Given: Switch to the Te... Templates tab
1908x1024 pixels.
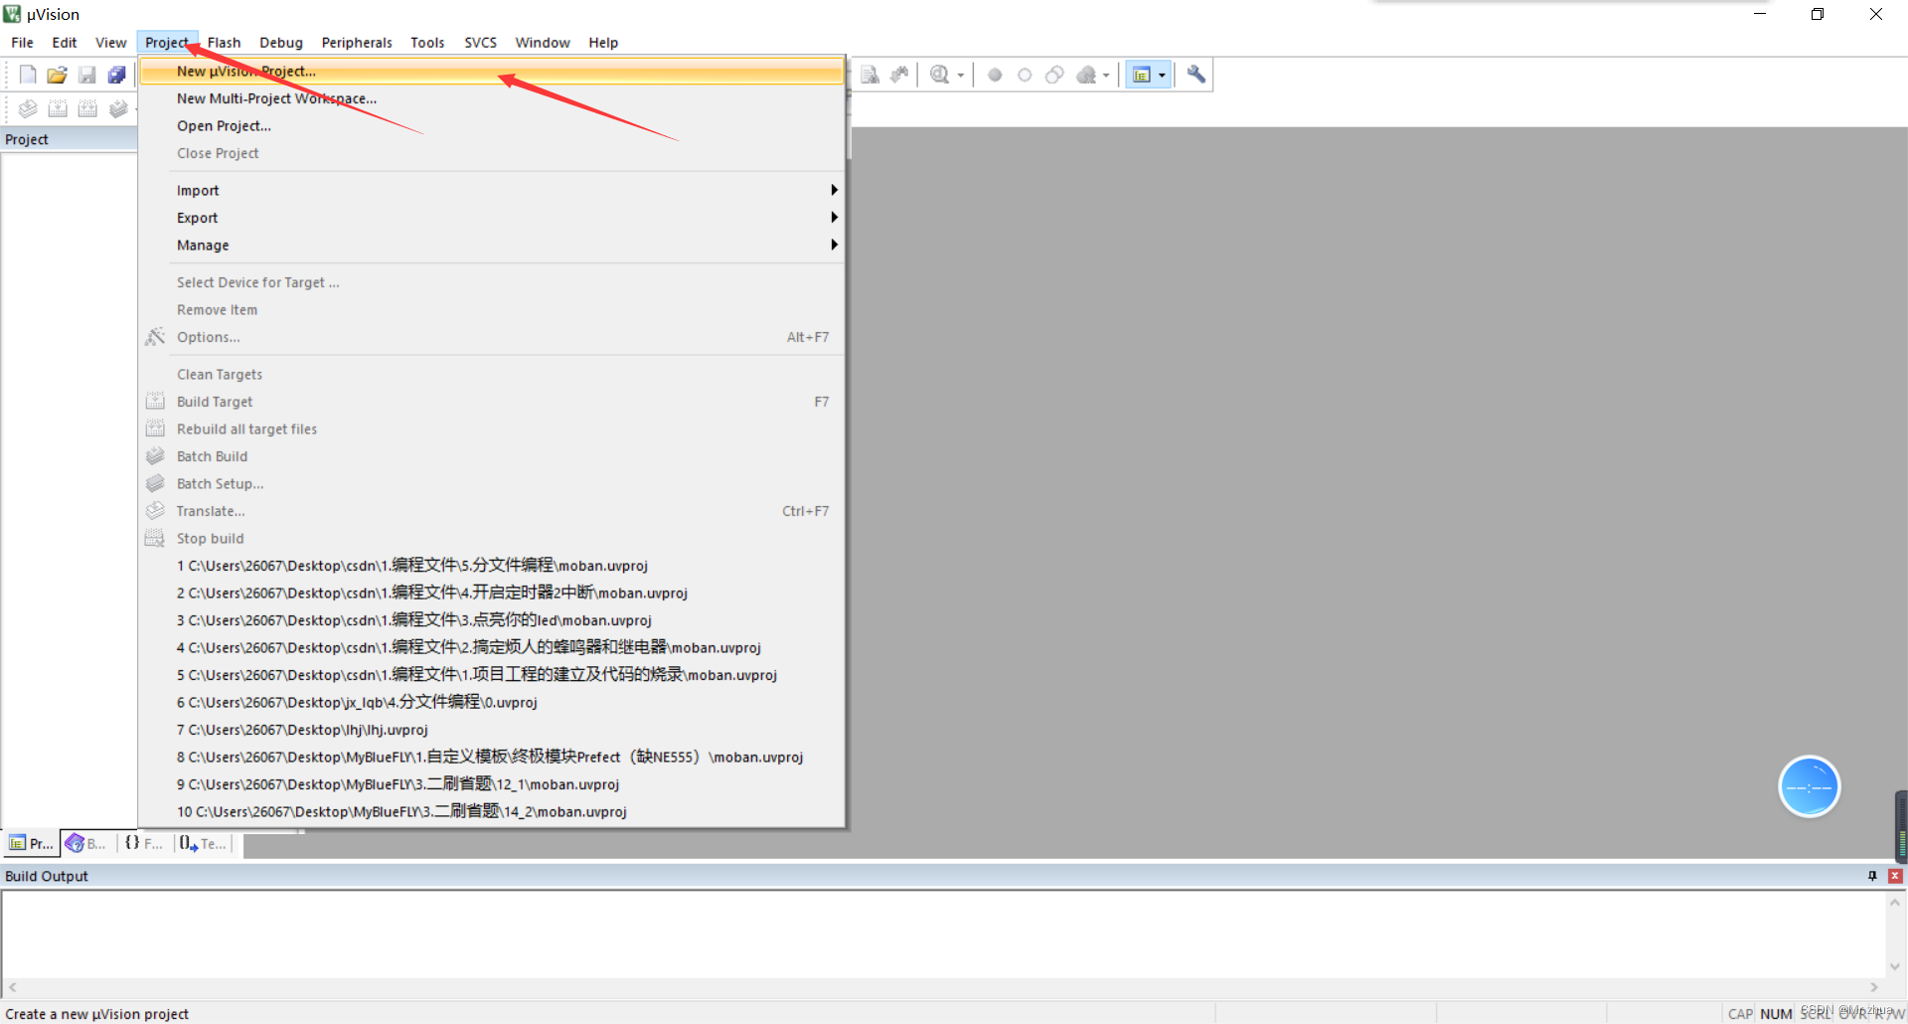Looking at the screenshot, I should click(204, 843).
